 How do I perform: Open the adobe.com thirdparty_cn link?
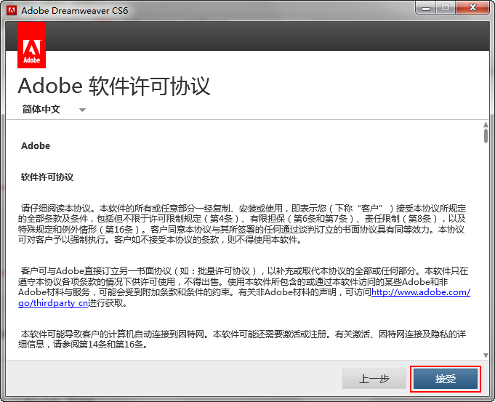pos(420,292)
